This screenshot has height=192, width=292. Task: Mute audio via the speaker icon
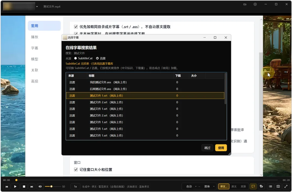(40, 186)
